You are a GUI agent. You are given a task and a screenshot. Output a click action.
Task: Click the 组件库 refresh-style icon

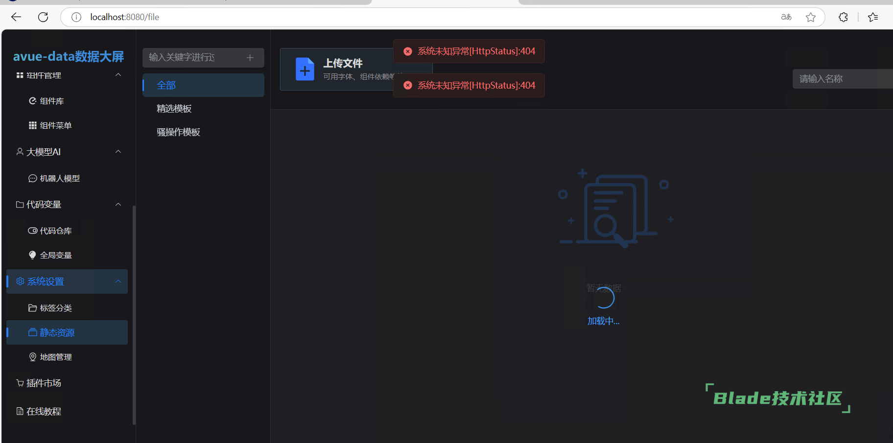point(32,101)
